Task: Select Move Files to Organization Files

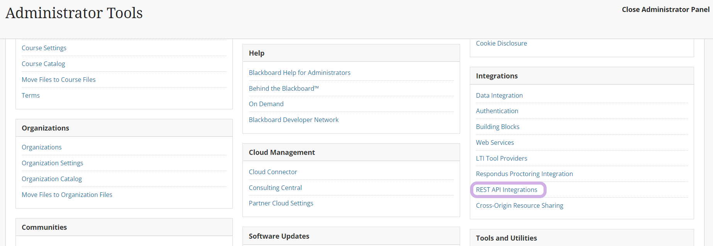Action: 67,195
